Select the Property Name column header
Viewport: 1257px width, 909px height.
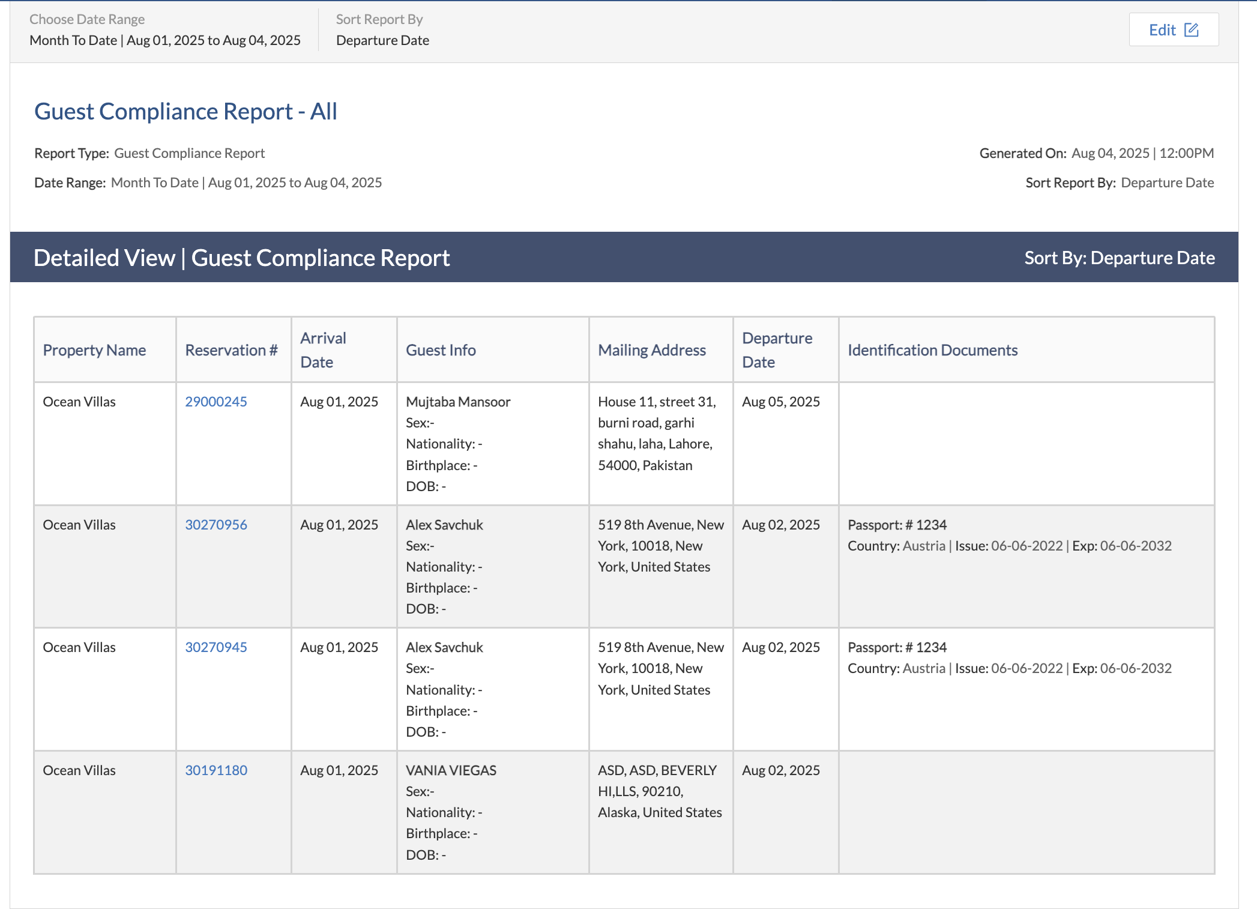[94, 350]
